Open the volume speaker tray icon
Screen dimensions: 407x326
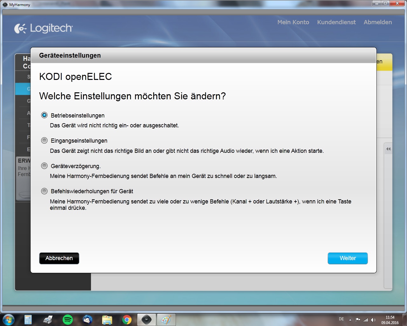click(373, 320)
